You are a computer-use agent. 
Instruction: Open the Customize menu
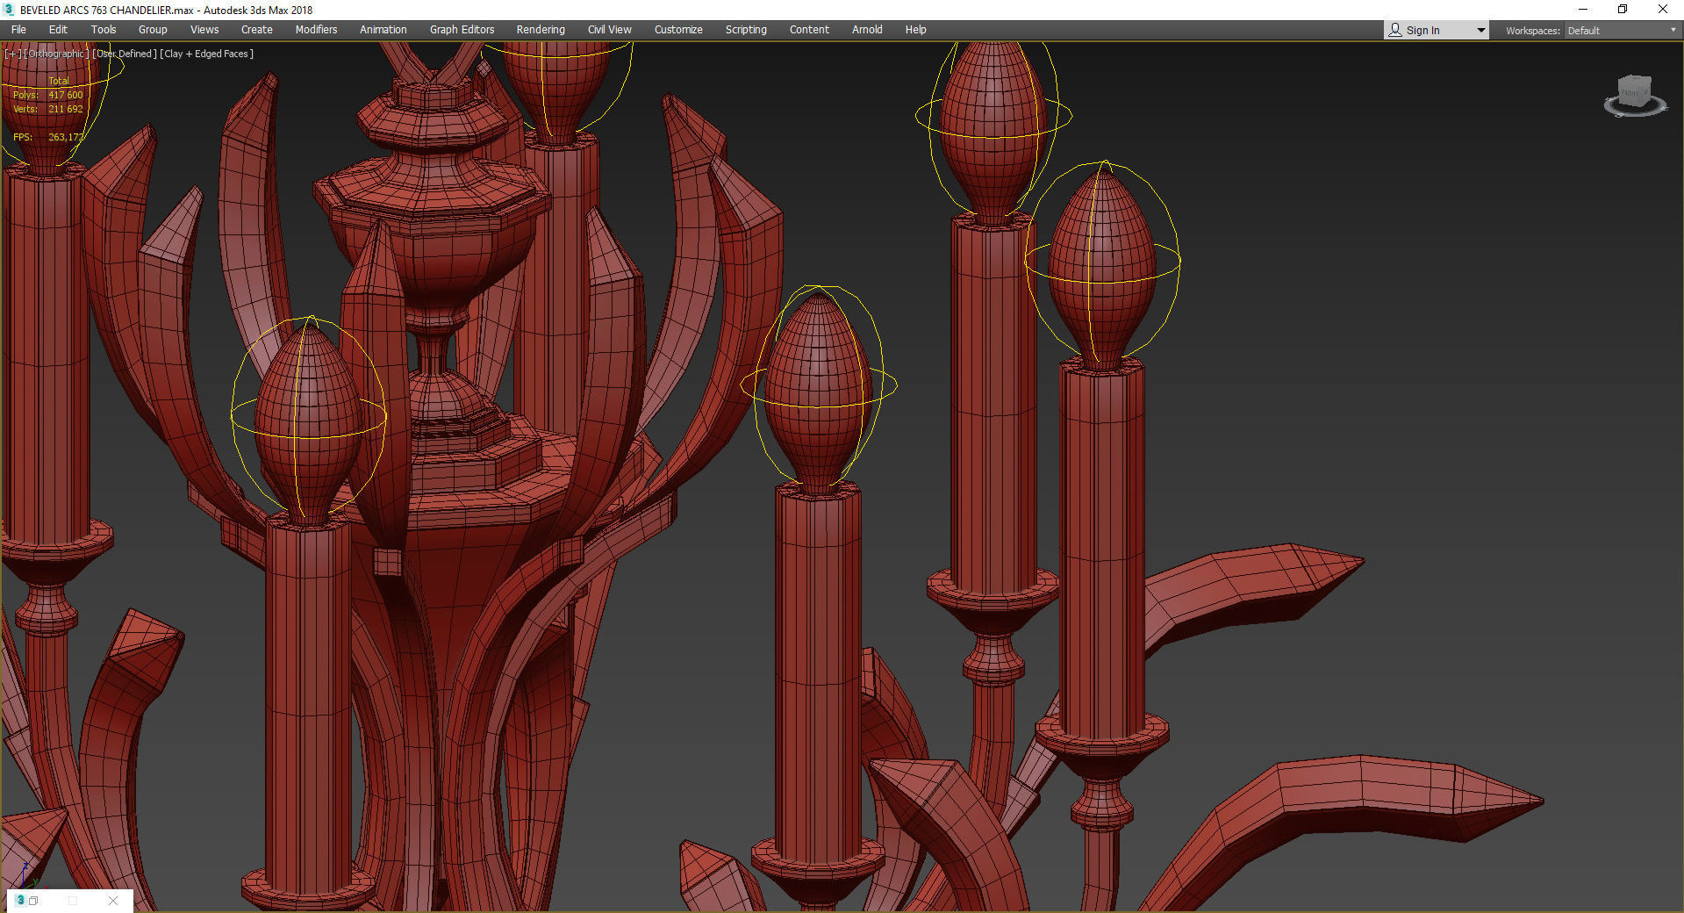tap(678, 30)
